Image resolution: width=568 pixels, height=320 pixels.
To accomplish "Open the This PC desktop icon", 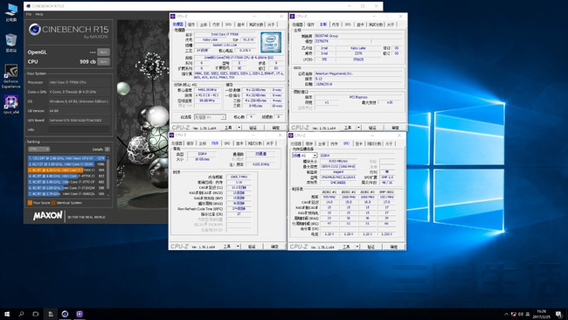I will pos(11,11).
